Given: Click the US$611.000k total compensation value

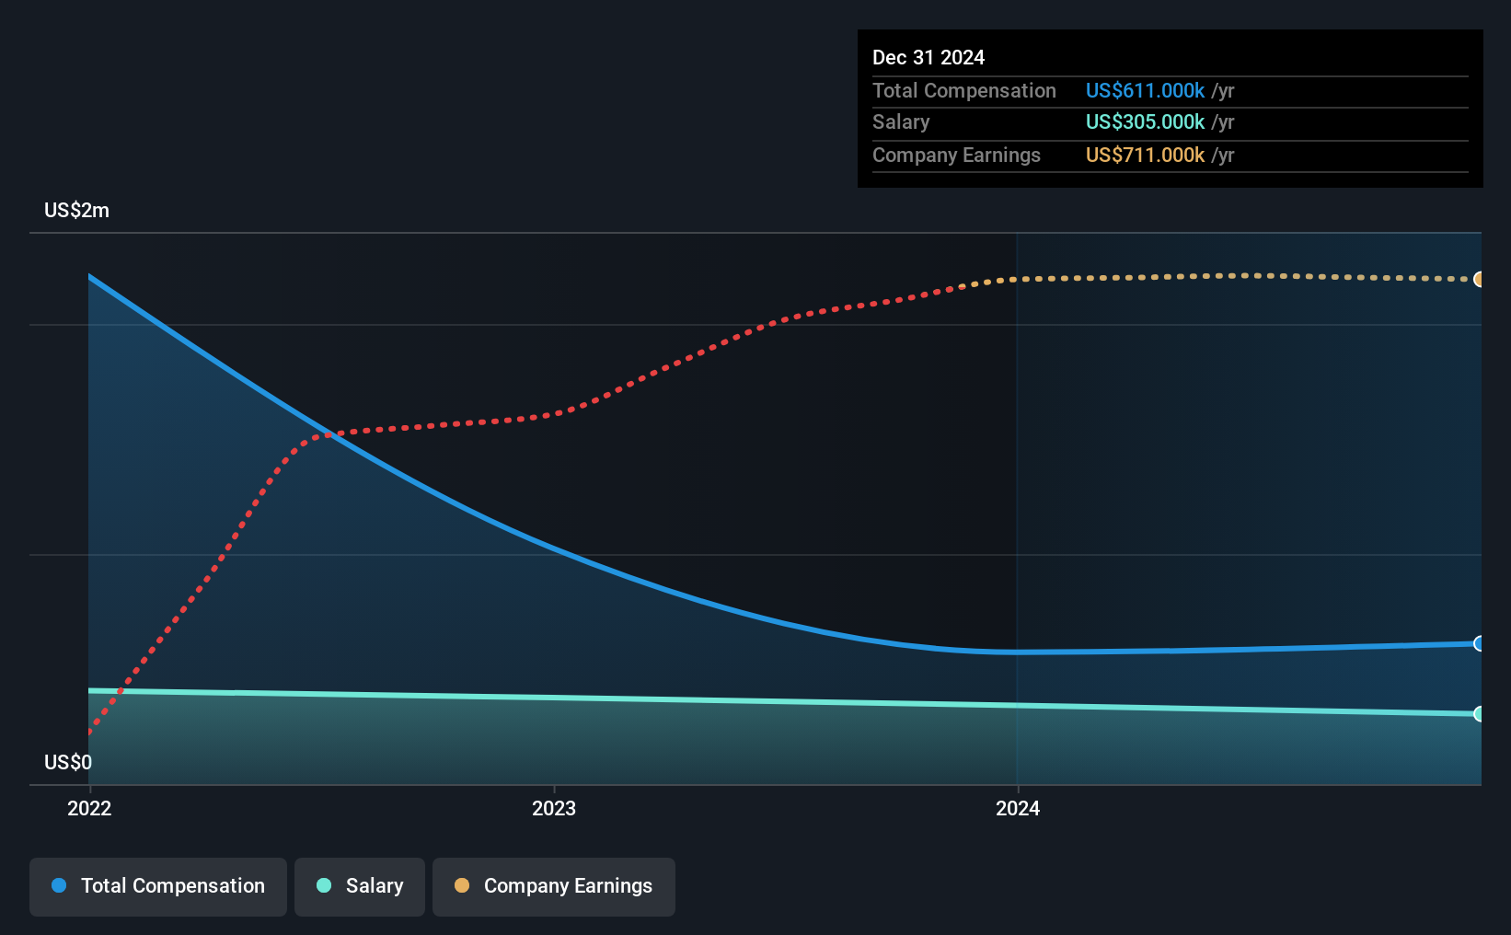Looking at the screenshot, I should click(x=1145, y=90).
